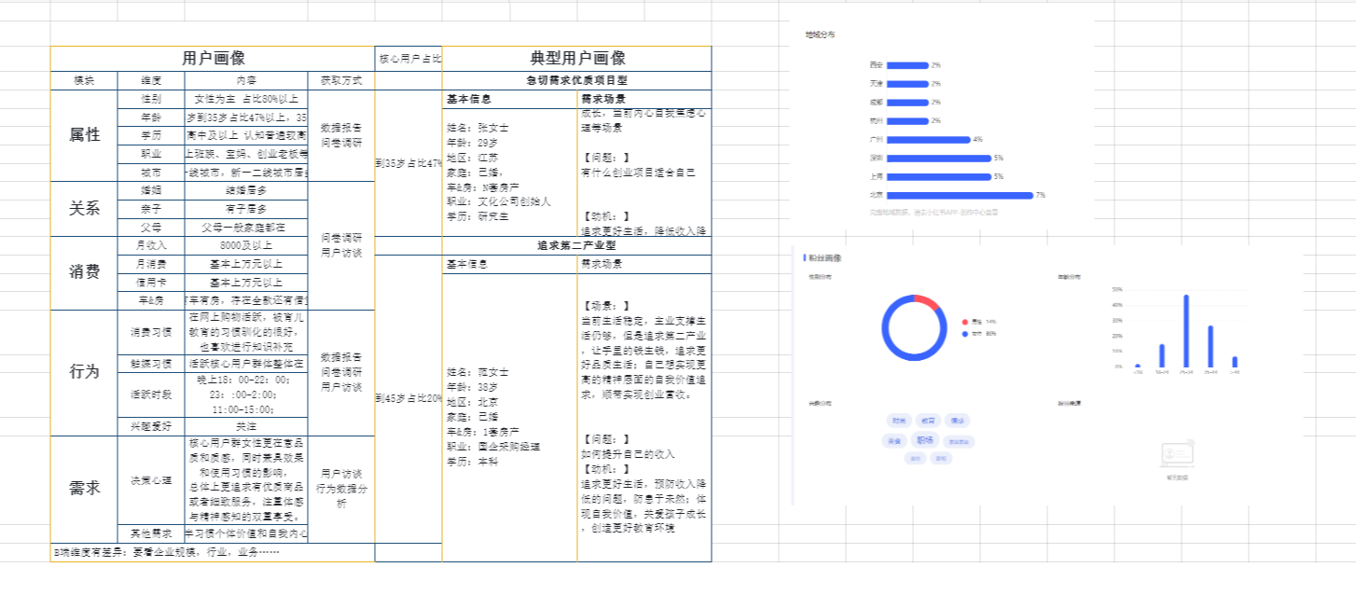This screenshot has height=595, width=1356.
Task: Select the 触媒习惯 dimension cell
Action: click(x=152, y=364)
